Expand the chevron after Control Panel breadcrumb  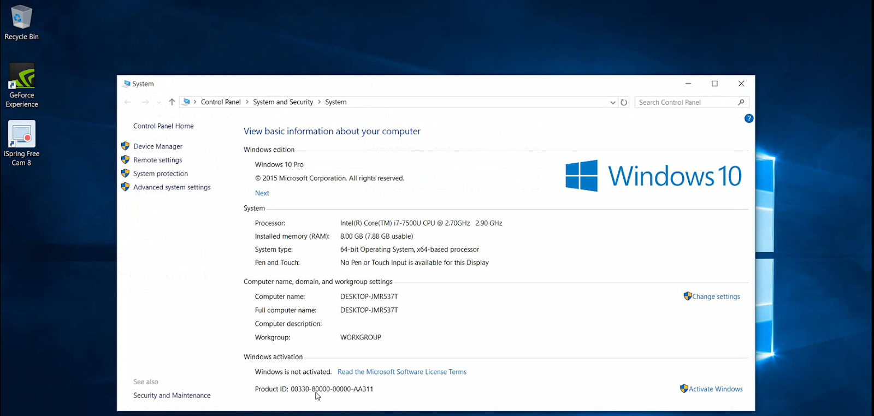click(x=247, y=102)
